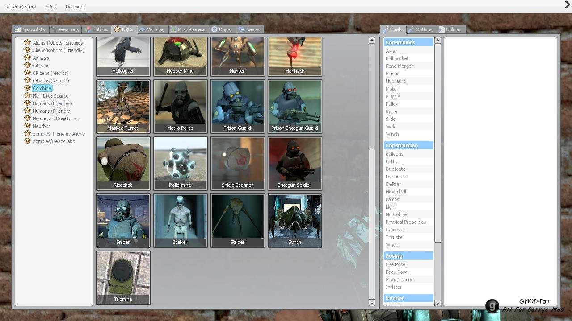572x321 pixels.
Task: Select Humans + Resistance category
Action: 52,119
